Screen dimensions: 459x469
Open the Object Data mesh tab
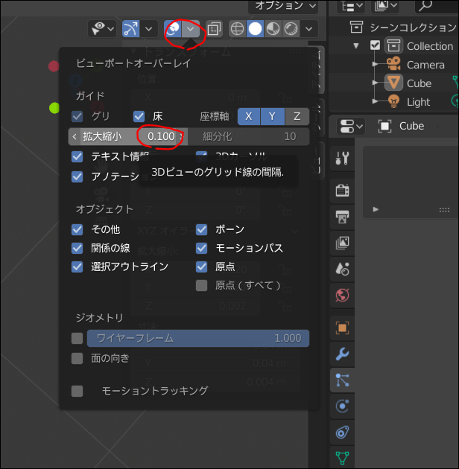342,458
